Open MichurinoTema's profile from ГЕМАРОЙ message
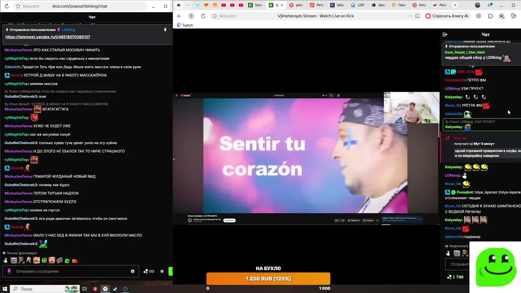Screen dimensions: 521x293 pos(18,177)
